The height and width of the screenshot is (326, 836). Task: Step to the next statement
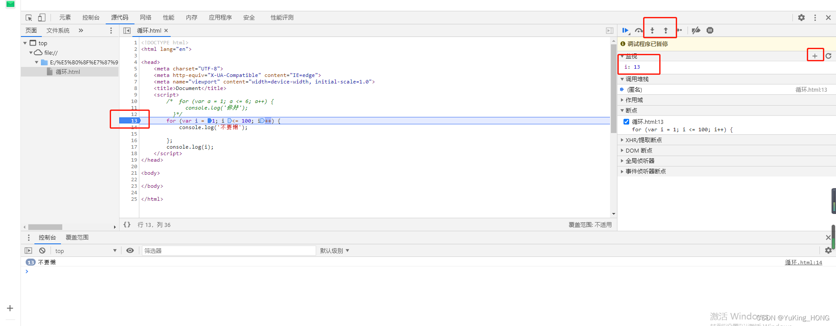(x=679, y=30)
